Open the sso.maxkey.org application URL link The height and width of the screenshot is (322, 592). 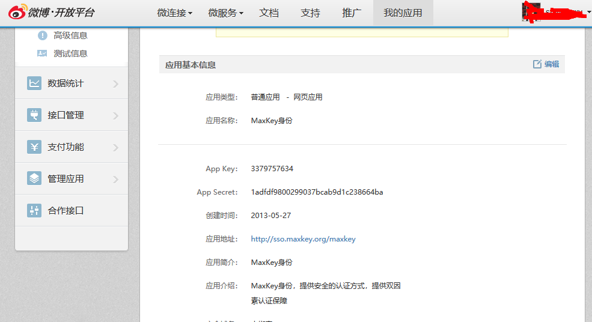tap(303, 239)
